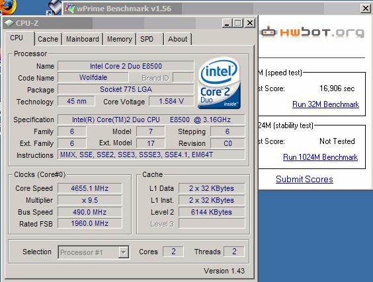Image resolution: width=373 pixels, height=282 pixels.
Task: Go to the Memory tab
Action: coord(120,39)
